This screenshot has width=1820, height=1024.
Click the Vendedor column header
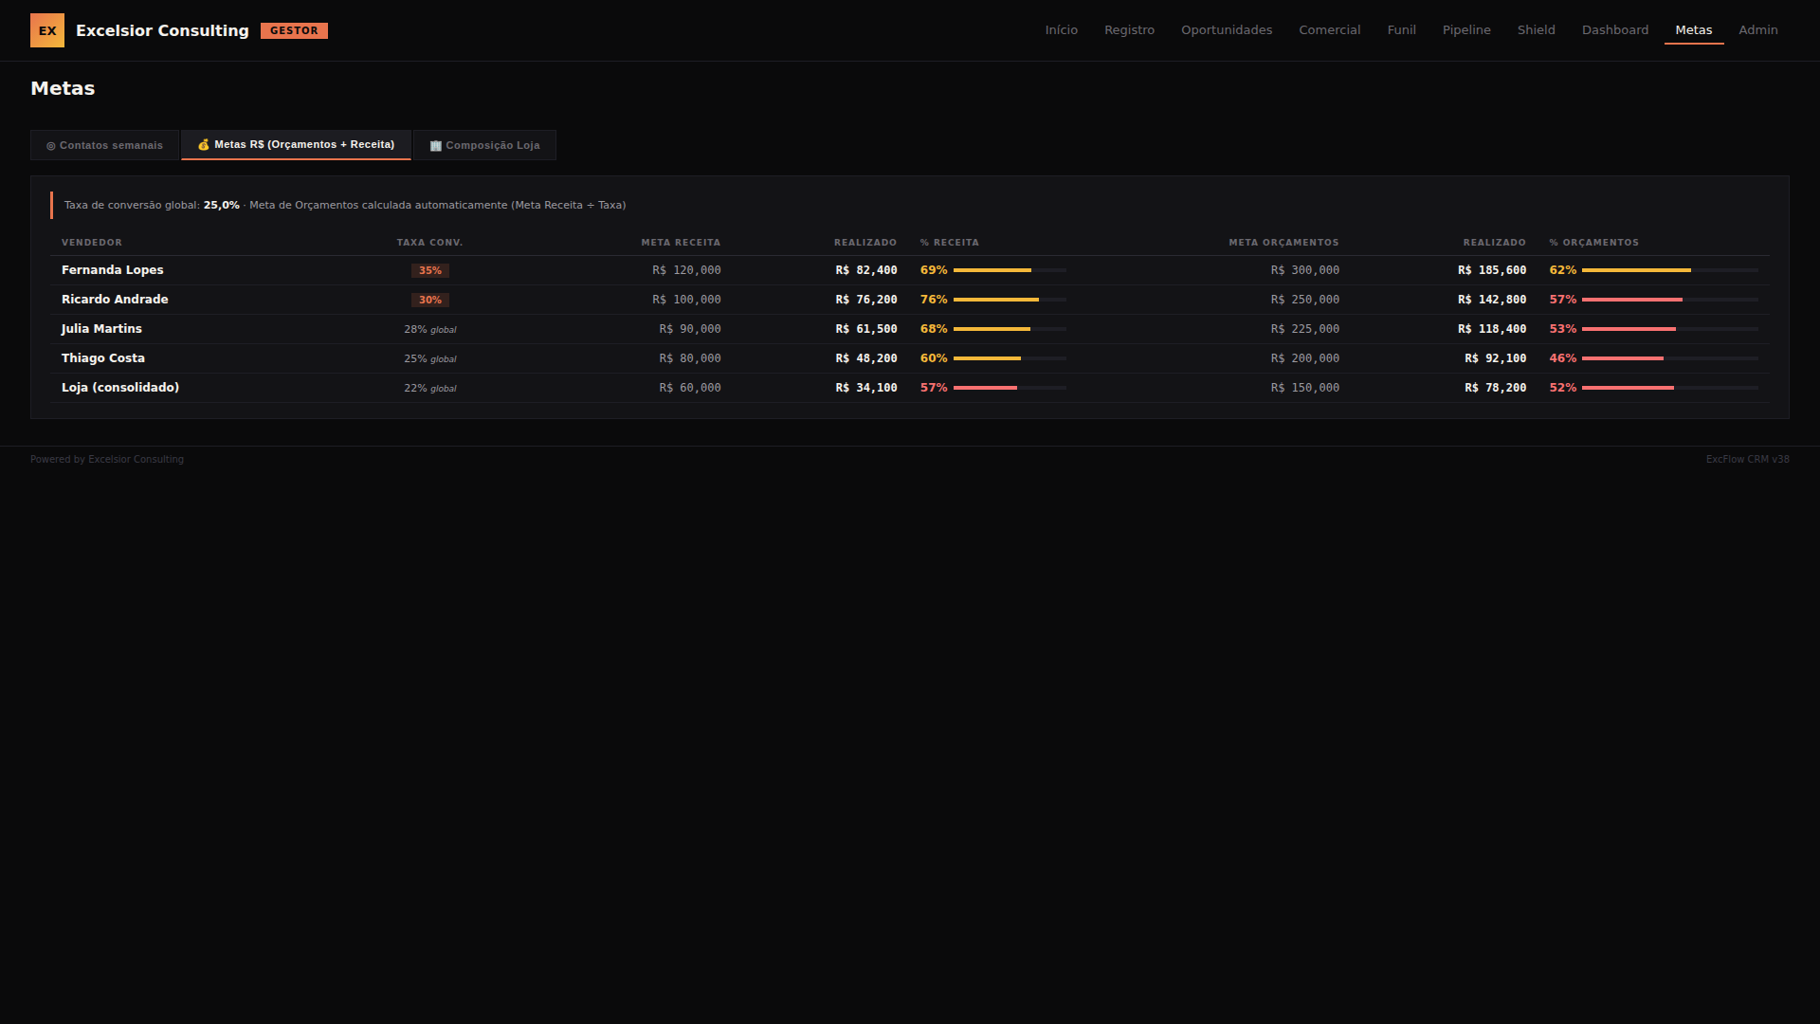[x=91, y=243]
